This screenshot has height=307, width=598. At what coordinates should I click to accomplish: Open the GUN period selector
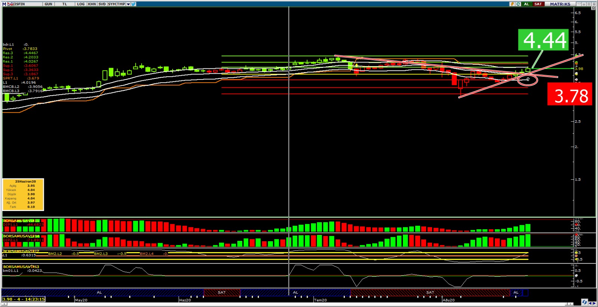click(49, 4)
